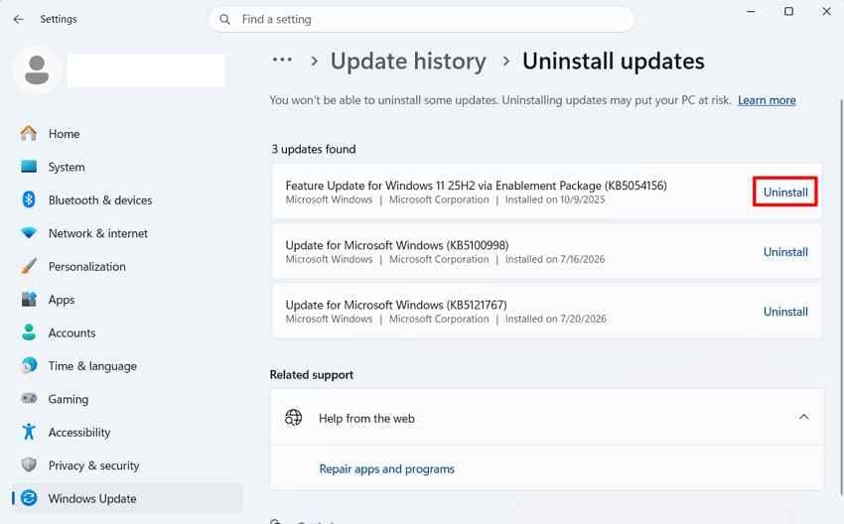Select Windows Update in sidebar

pos(126,498)
